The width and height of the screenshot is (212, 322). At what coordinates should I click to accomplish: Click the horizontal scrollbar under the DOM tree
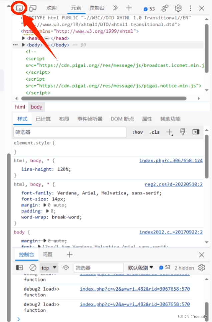(104, 98)
